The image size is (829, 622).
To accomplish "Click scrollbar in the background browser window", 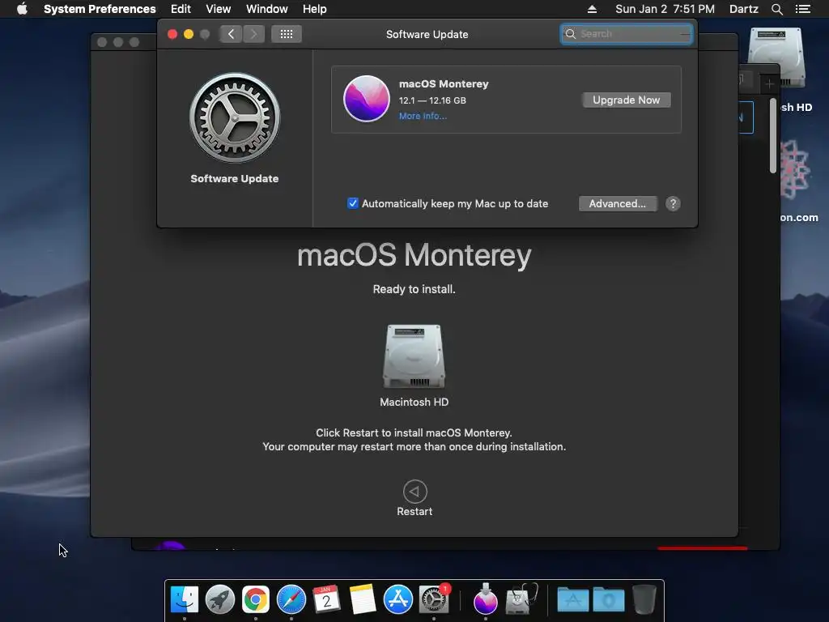I will tap(773, 136).
